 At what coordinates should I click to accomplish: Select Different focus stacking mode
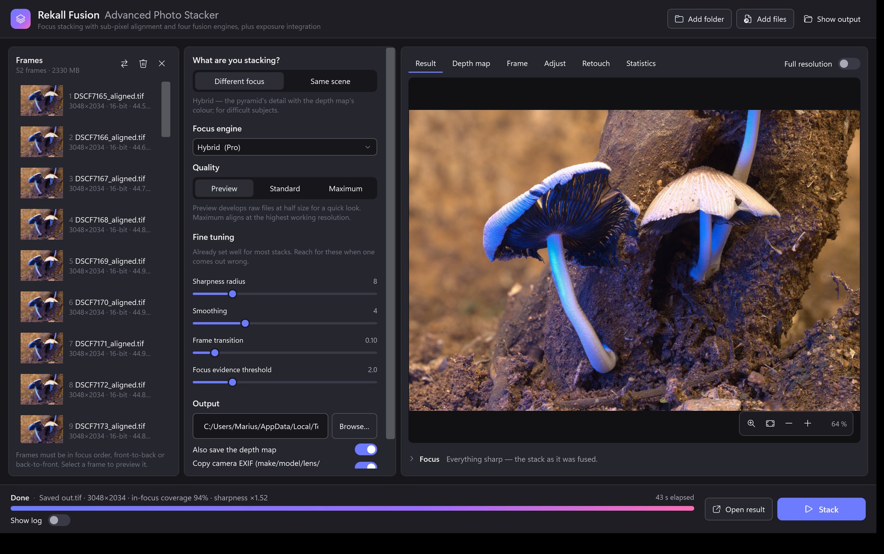tap(239, 81)
